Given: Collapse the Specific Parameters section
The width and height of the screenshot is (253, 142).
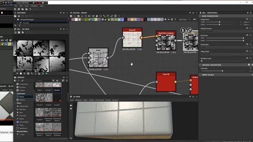Looking at the screenshot, I should point(200,65).
